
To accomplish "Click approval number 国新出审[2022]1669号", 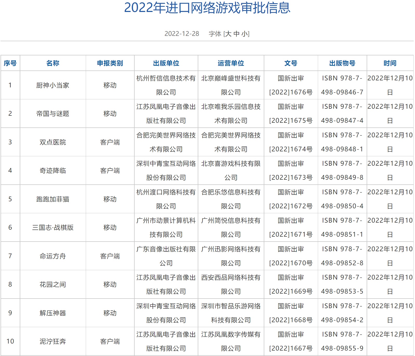I will click(x=291, y=284).
